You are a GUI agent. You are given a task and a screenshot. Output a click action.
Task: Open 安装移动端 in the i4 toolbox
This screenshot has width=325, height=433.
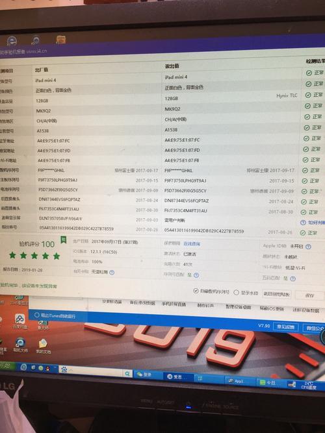tap(112, 302)
